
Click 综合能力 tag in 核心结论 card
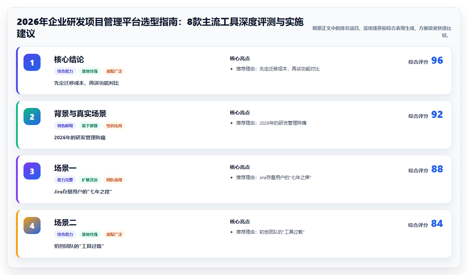point(65,71)
